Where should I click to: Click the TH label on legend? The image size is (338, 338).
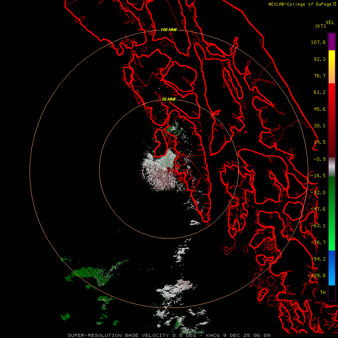click(x=323, y=293)
